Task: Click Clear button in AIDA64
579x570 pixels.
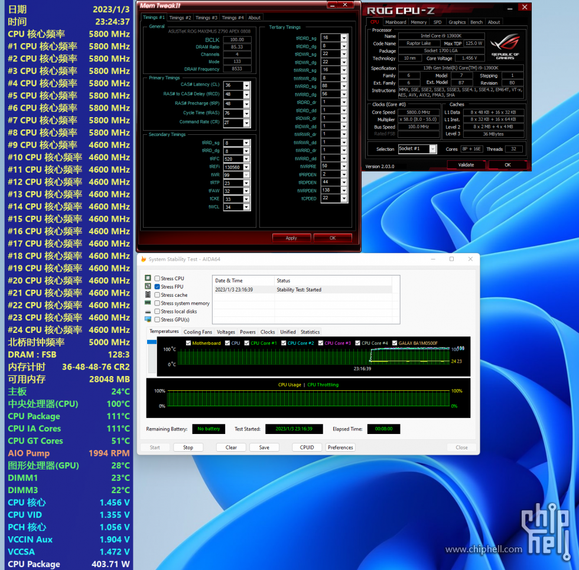Action: tap(231, 447)
